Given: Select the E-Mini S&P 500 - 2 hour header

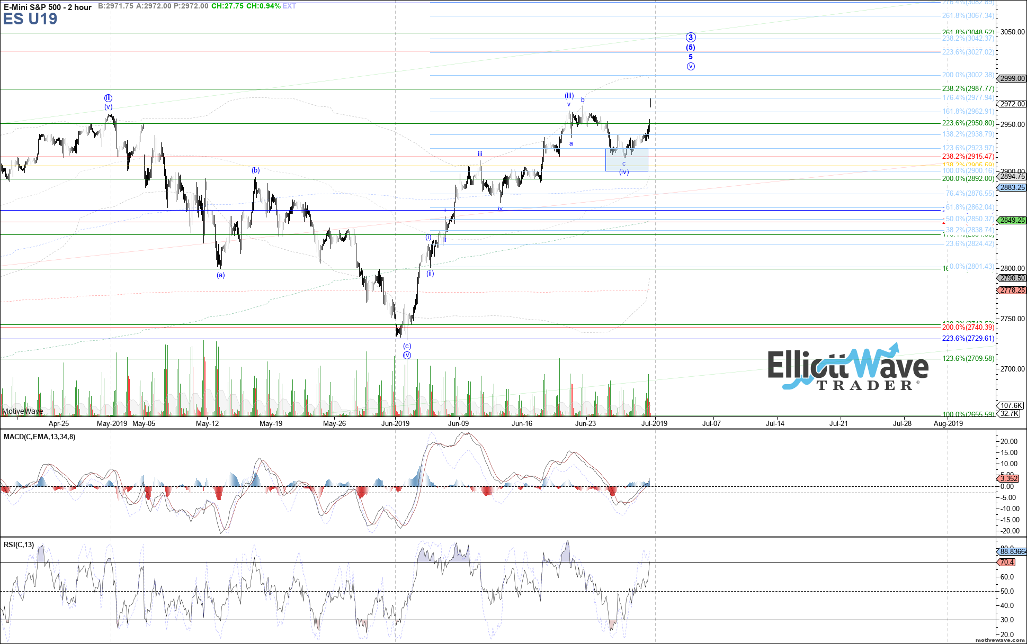Looking at the screenshot, I should click(x=48, y=7).
